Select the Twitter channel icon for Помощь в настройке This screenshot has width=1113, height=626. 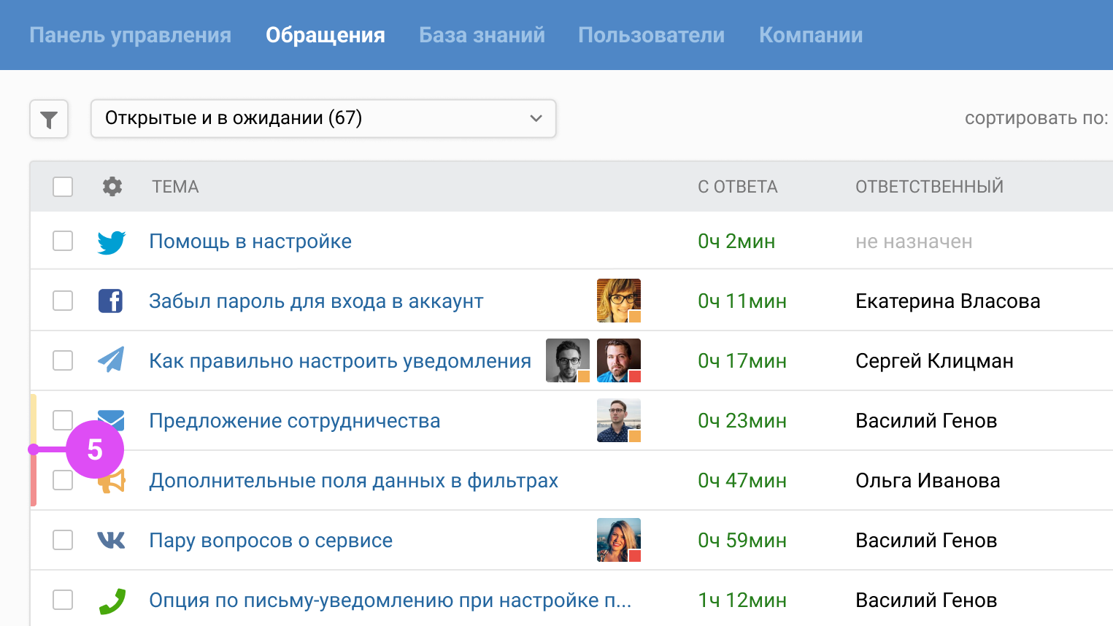[111, 241]
